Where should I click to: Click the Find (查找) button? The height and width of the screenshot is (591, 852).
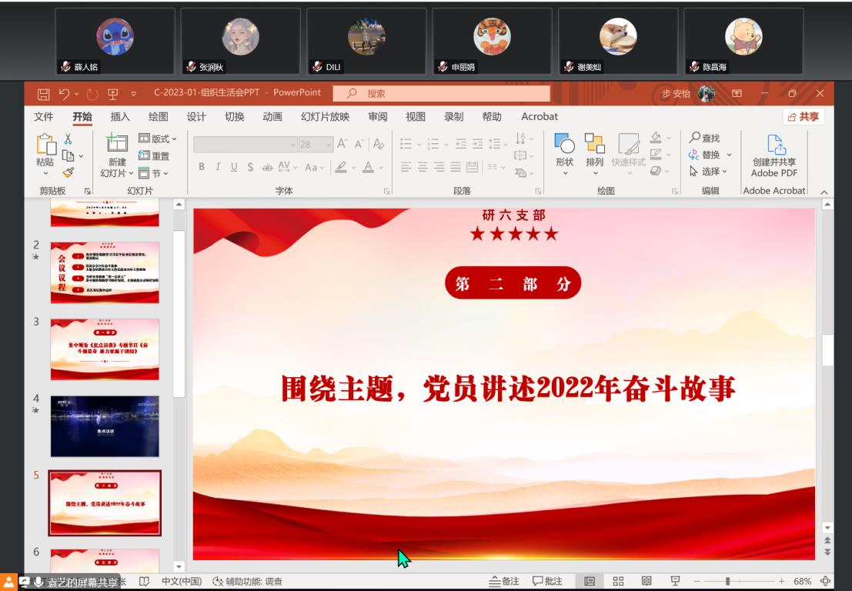point(704,138)
